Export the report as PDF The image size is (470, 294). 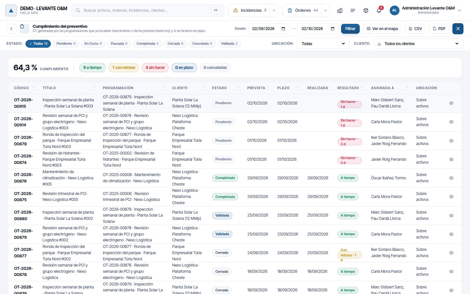[x=439, y=29]
